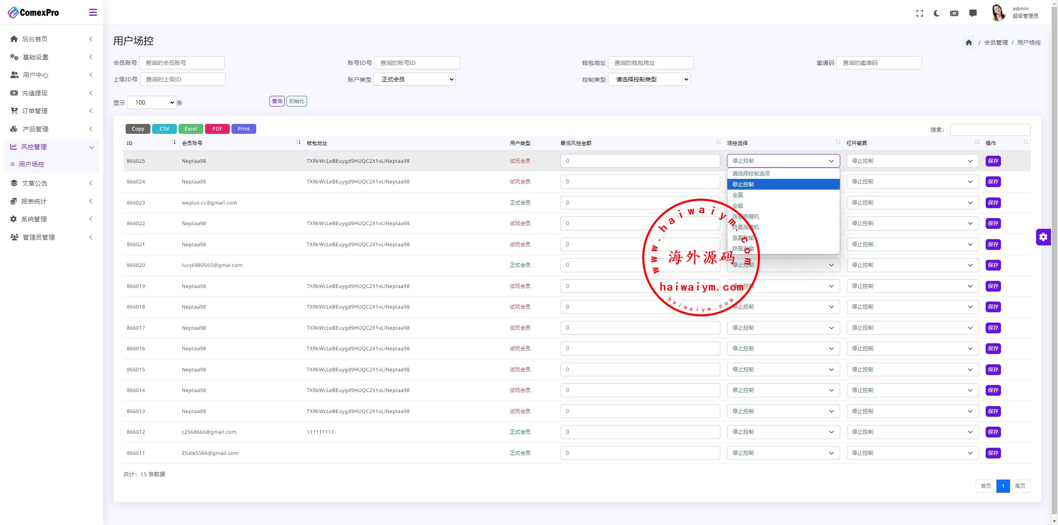Export table using the Excel button
Image resolution: width=1058 pixels, height=525 pixels.
[191, 129]
